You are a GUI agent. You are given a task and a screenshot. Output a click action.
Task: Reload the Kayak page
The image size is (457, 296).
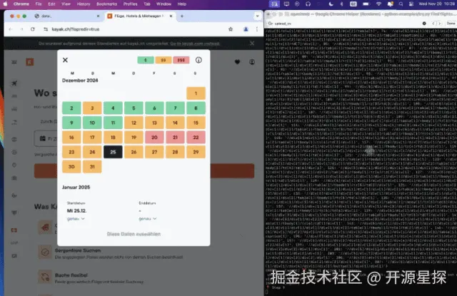tap(33, 29)
